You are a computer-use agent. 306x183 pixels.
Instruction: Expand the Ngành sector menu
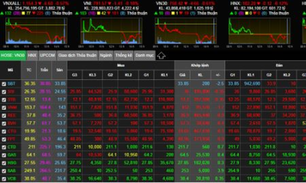coord(105,55)
